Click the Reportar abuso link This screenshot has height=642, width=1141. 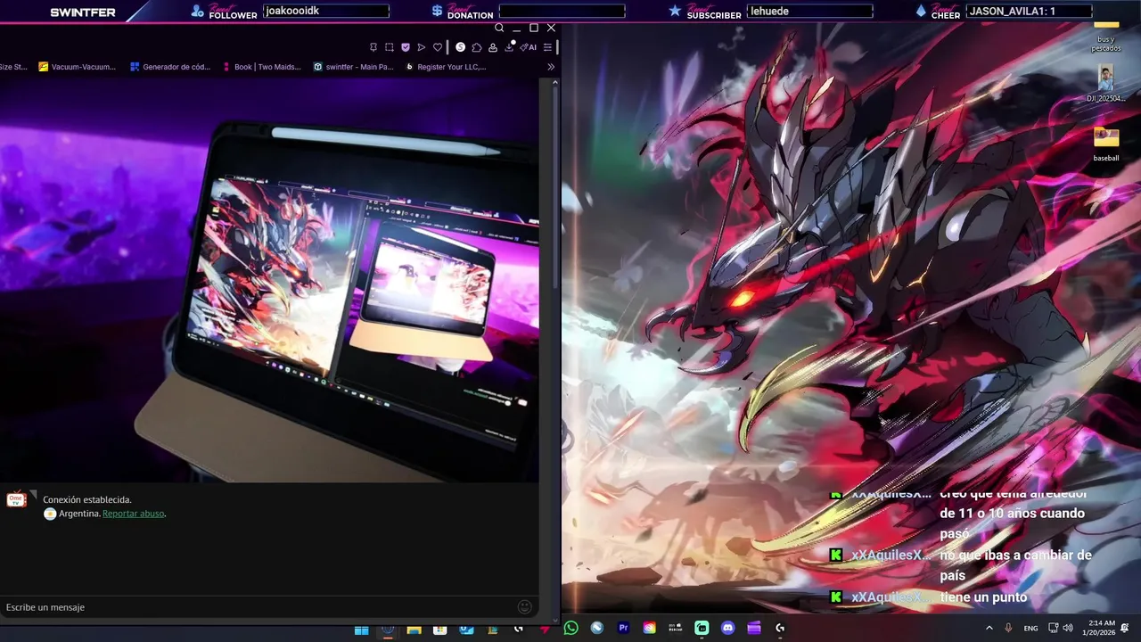tap(133, 514)
